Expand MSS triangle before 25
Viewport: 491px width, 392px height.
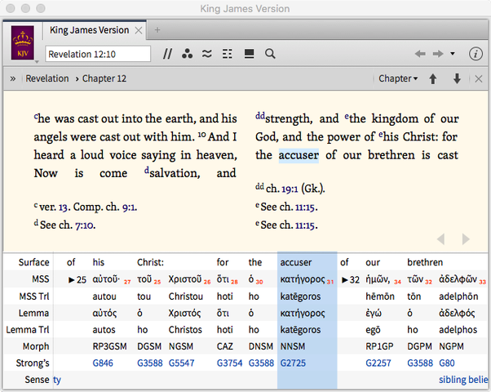pos(72,280)
